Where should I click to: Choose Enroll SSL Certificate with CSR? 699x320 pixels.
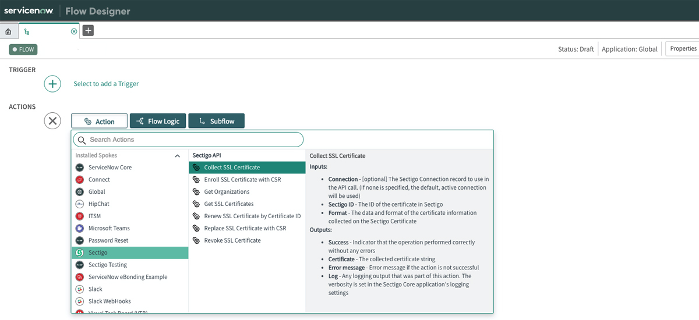click(x=242, y=180)
